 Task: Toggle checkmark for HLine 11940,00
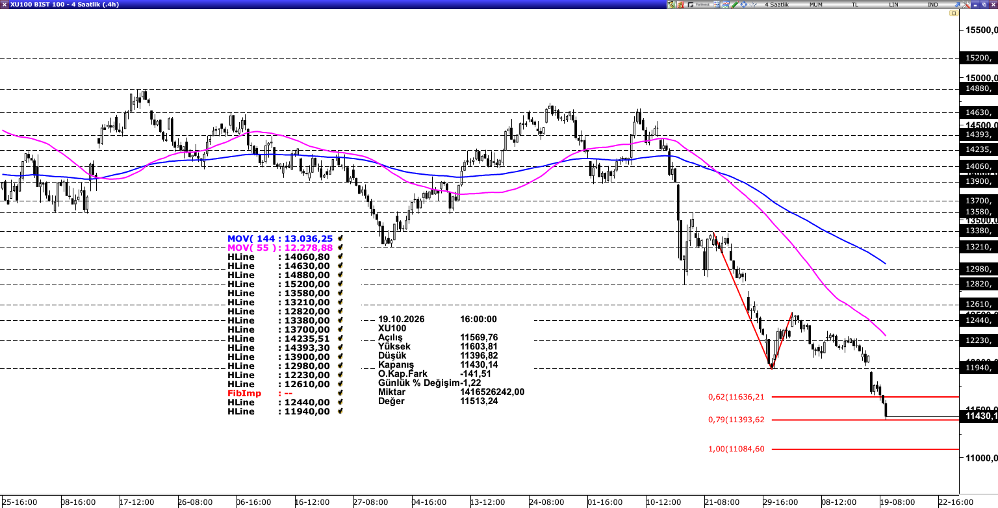pos(340,412)
